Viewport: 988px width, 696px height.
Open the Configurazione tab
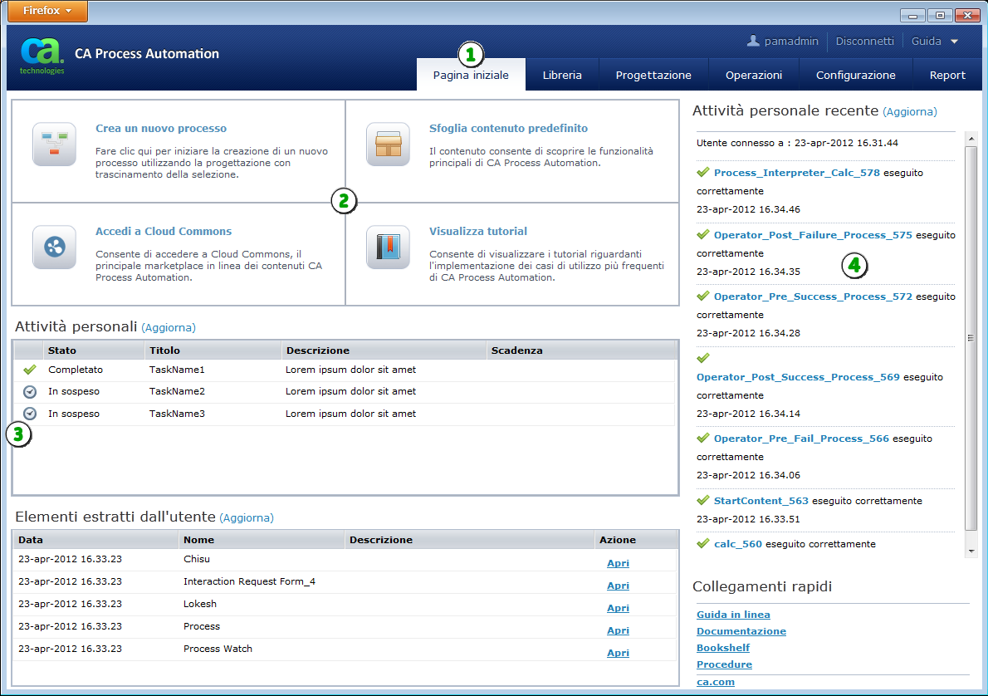click(x=855, y=75)
